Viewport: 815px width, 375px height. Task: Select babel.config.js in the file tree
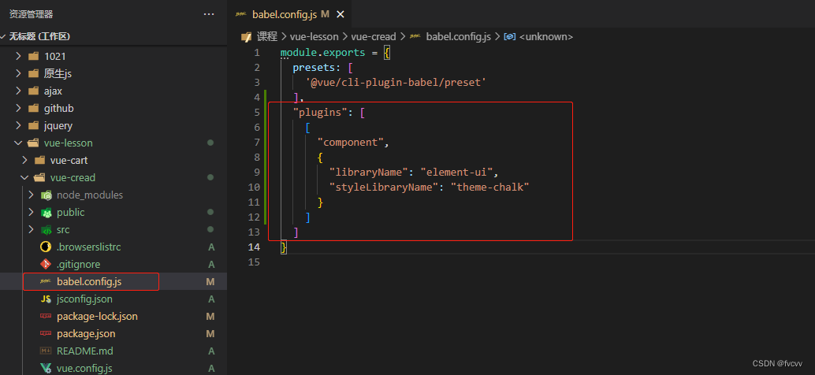[89, 281]
